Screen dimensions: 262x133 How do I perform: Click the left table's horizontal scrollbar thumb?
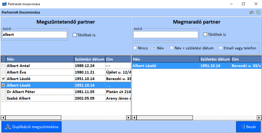[x=33, y=118]
